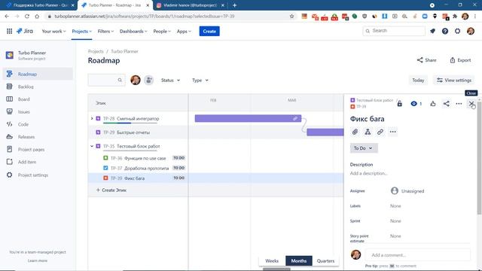Screen dimensions: 482x271
Task: Open the Projects dropdown
Action: click(x=82, y=32)
